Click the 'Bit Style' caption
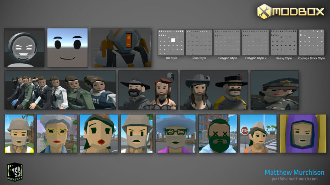Screen dimensions: 330x185 coord(172,58)
